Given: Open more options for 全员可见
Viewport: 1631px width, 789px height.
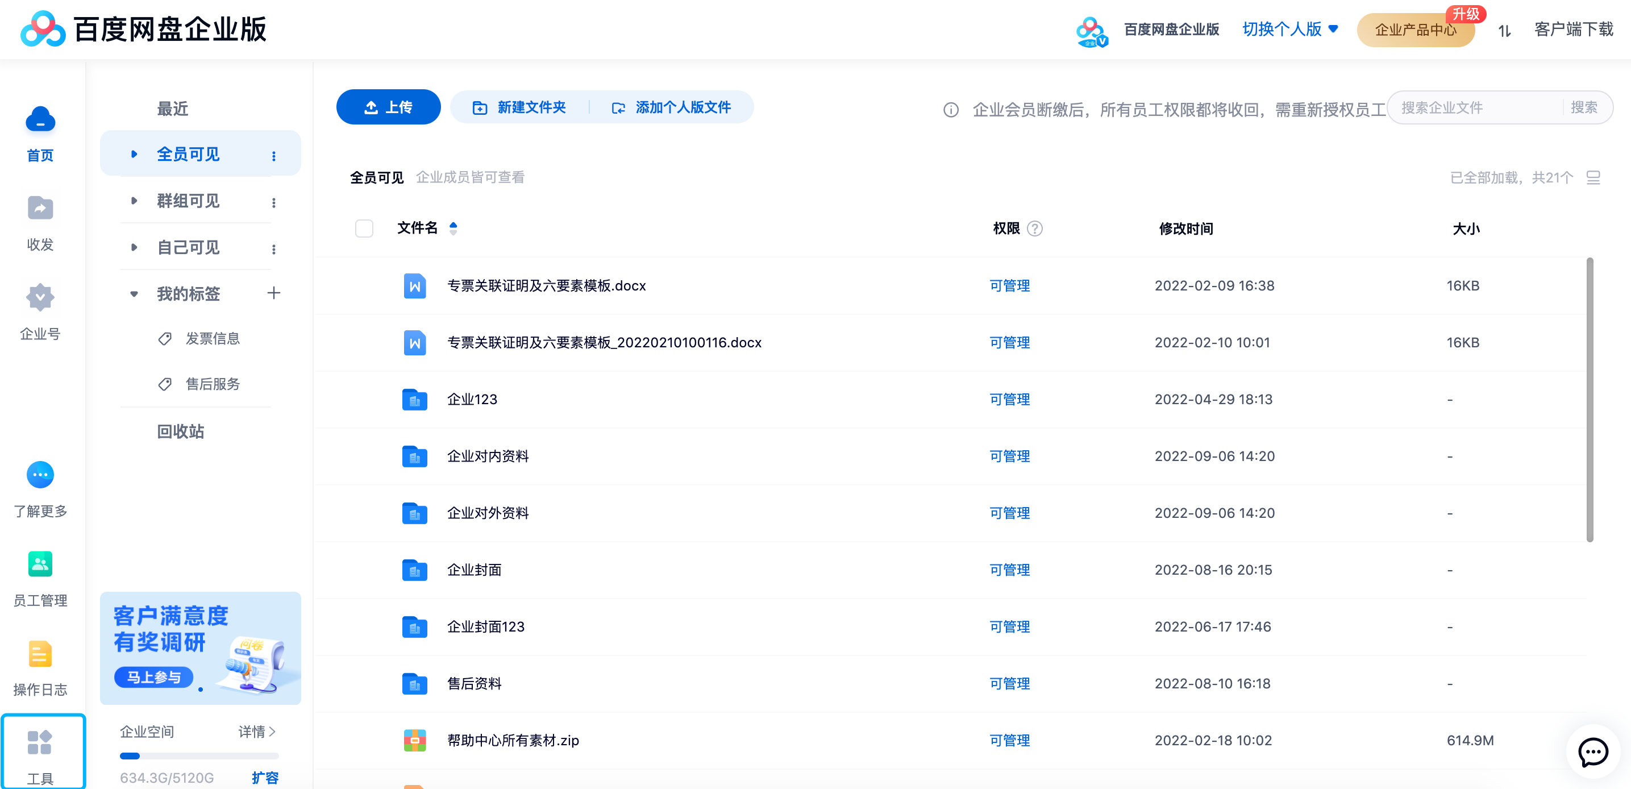Looking at the screenshot, I should tap(273, 155).
